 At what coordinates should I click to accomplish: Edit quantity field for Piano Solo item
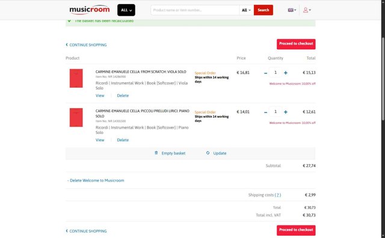(276, 112)
